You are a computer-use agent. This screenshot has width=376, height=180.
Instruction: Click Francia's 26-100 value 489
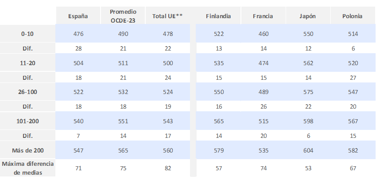coord(264,92)
